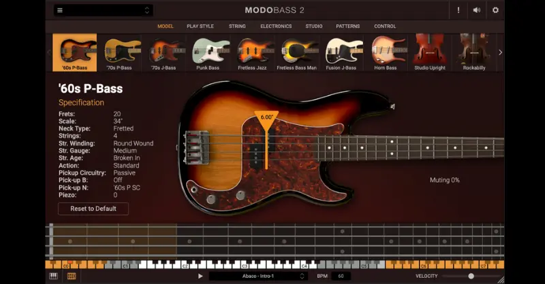Toggle the speaker audio icon

point(476,10)
